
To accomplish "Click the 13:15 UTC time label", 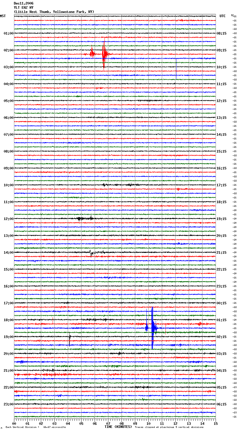I will coord(221,118).
